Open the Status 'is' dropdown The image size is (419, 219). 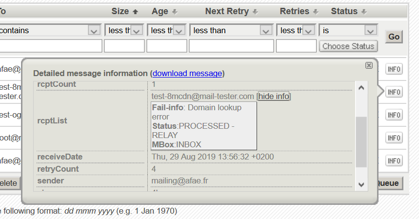[371, 30]
